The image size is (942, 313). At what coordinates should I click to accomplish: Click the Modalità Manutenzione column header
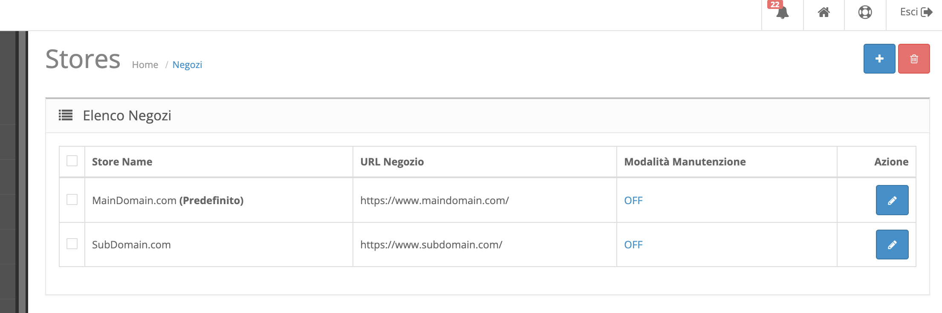(x=685, y=162)
